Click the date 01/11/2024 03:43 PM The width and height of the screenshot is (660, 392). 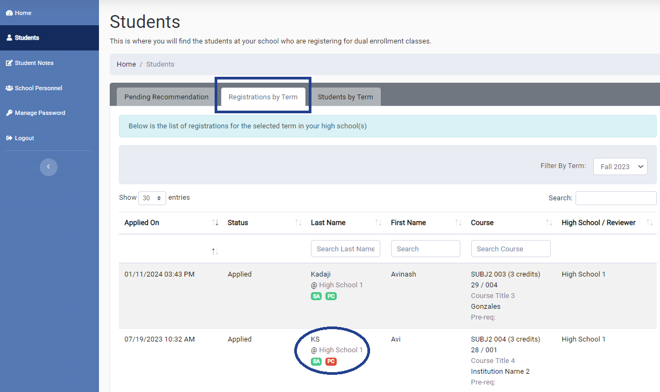point(159,274)
